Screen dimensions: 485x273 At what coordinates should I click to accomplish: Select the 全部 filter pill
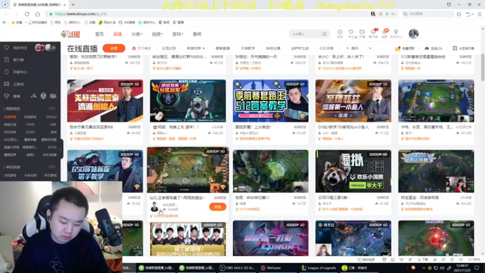(x=114, y=49)
